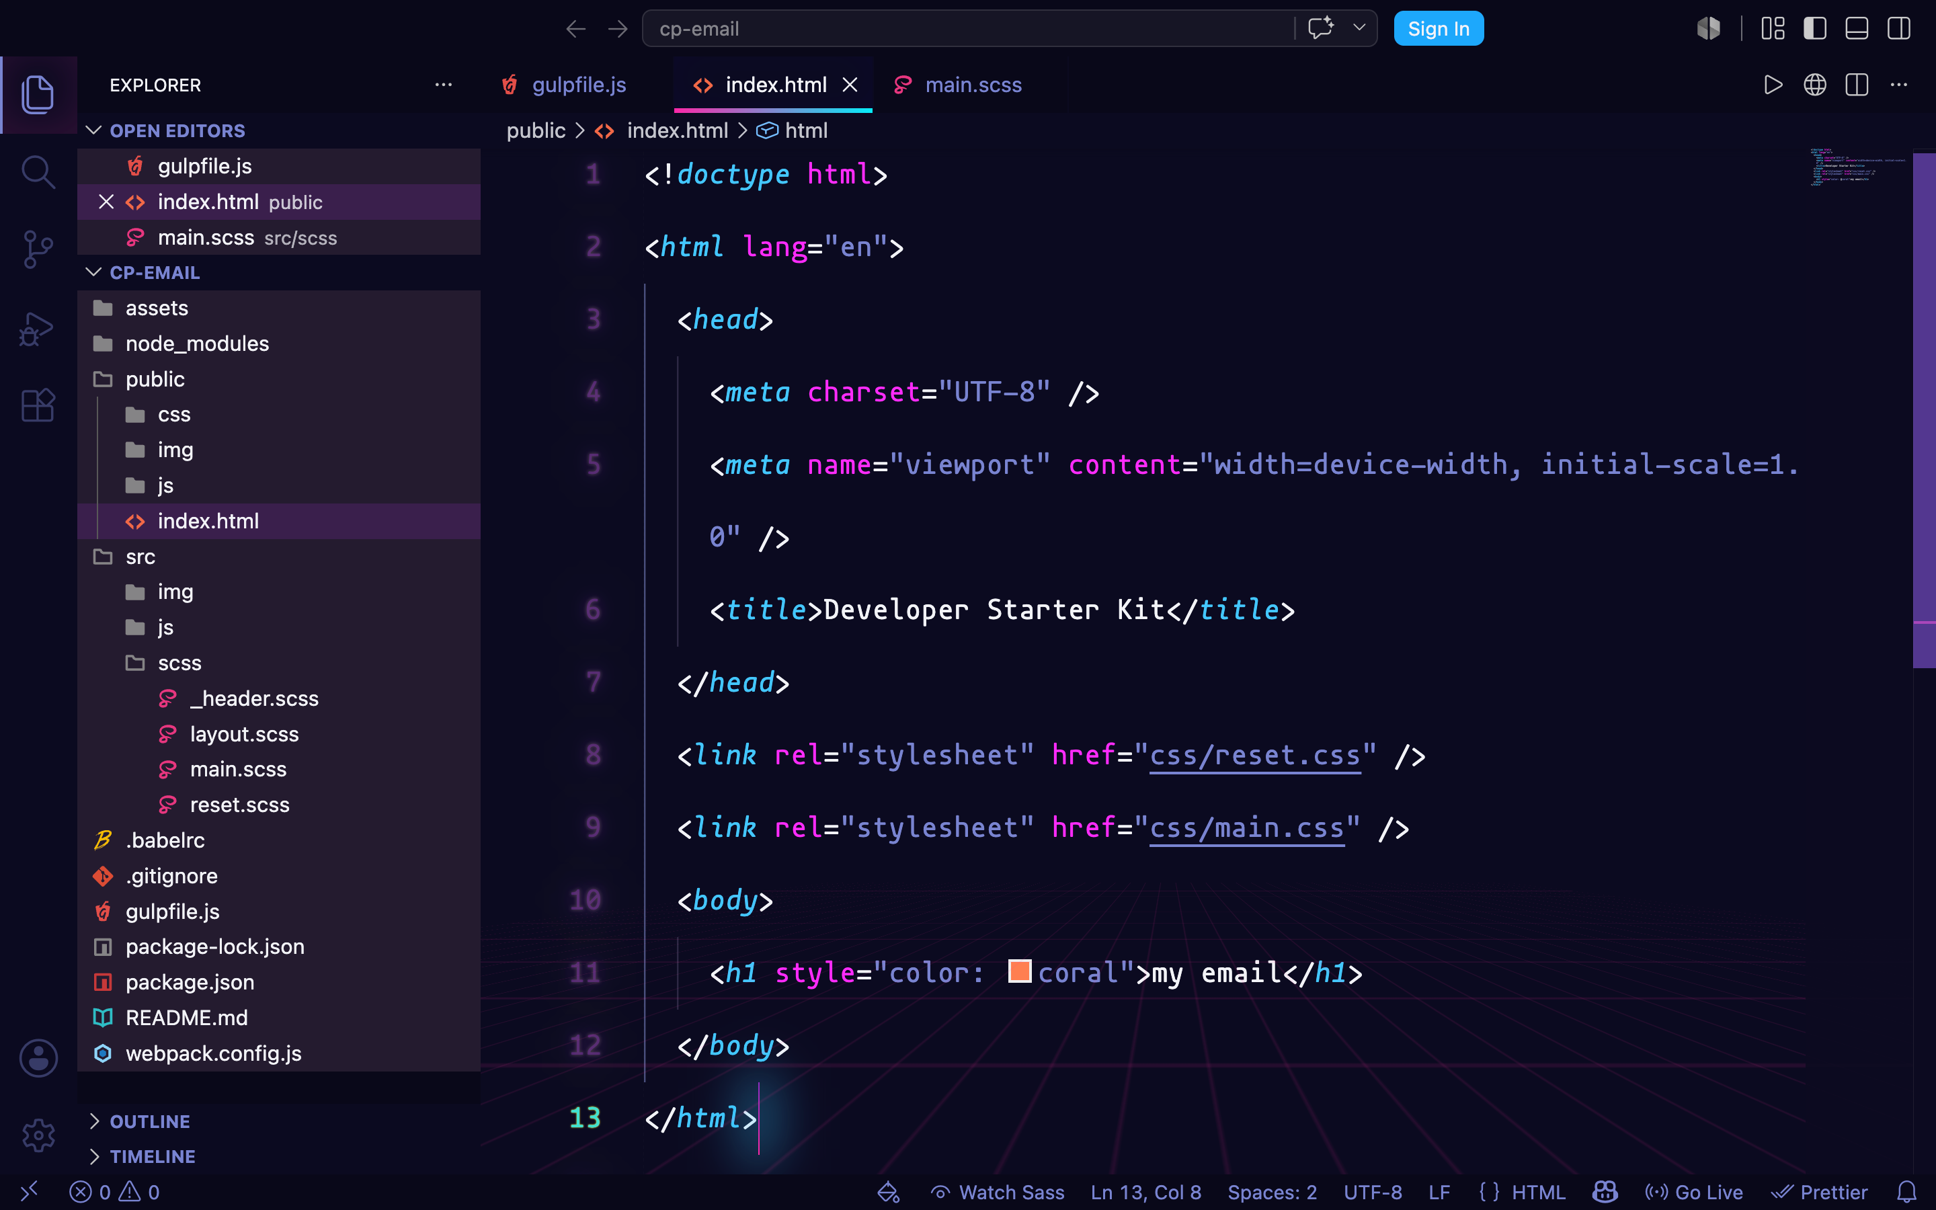The width and height of the screenshot is (1936, 1210).
Task: Open the Explorer view in activity bar
Action: point(38,93)
